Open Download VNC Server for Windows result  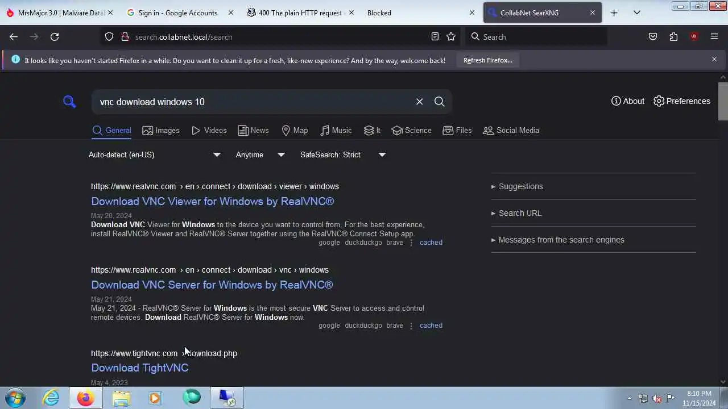[x=212, y=285]
